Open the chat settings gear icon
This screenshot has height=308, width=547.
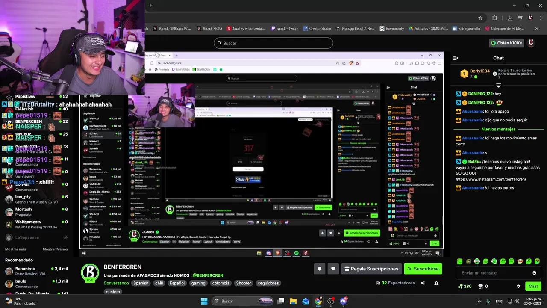[518, 287]
